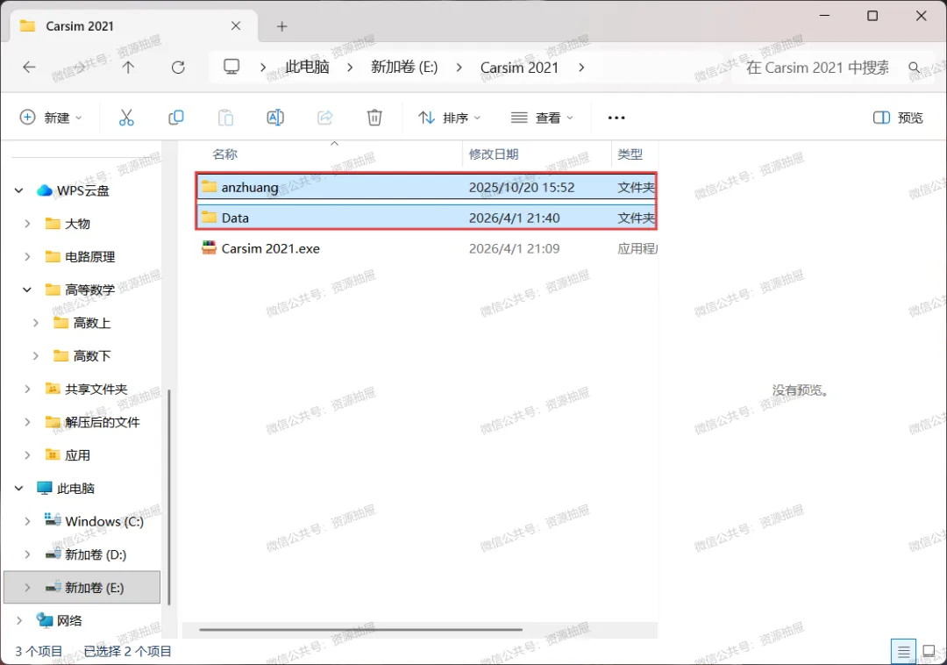Click the date 2026/4/1 21:40
The width and height of the screenshot is (947, 665).
point(514,218)
